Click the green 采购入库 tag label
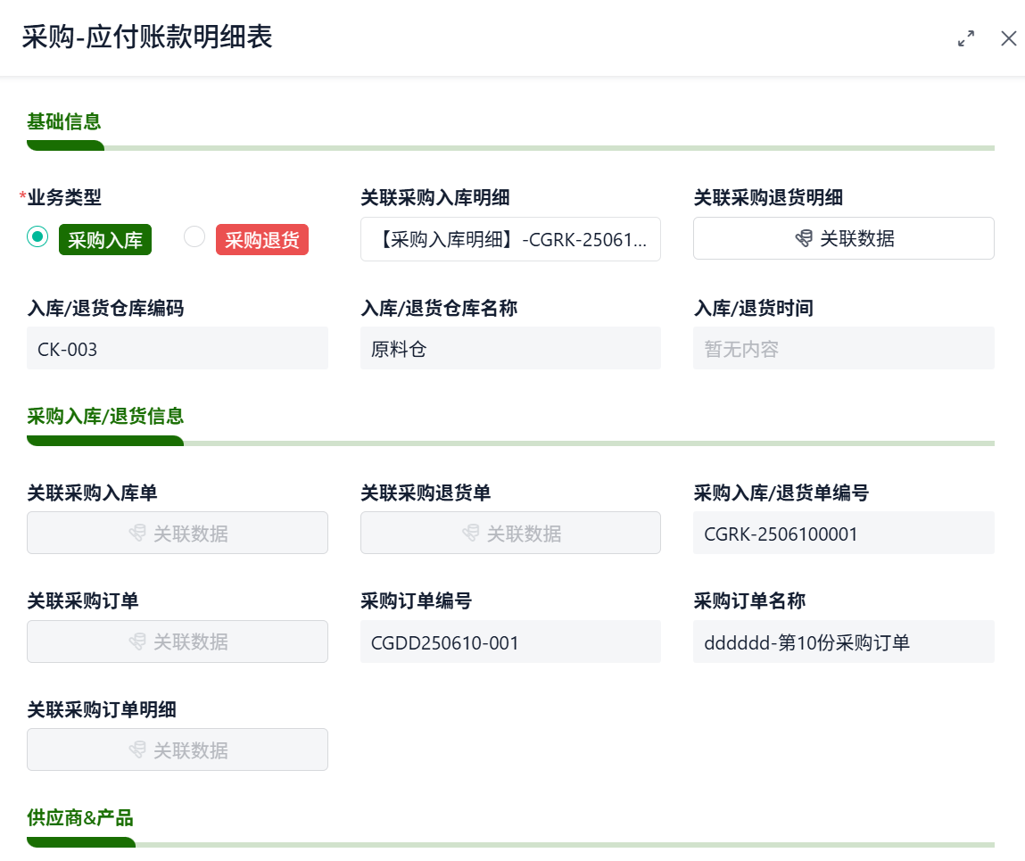This screenshot has width=1025, height=861. (x=105, y=240)
